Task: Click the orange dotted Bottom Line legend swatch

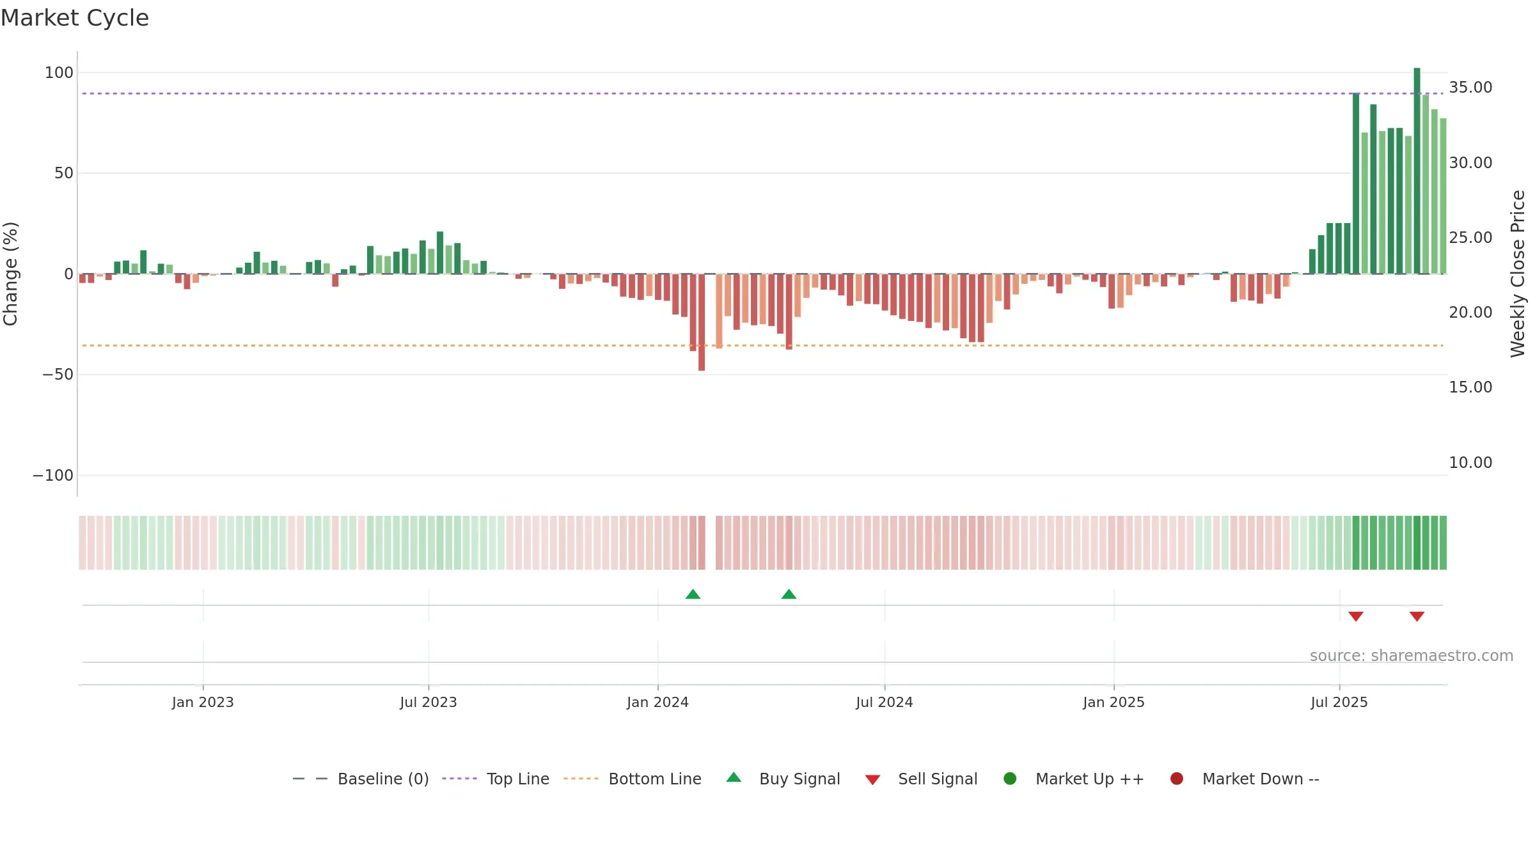Action: 581,779
